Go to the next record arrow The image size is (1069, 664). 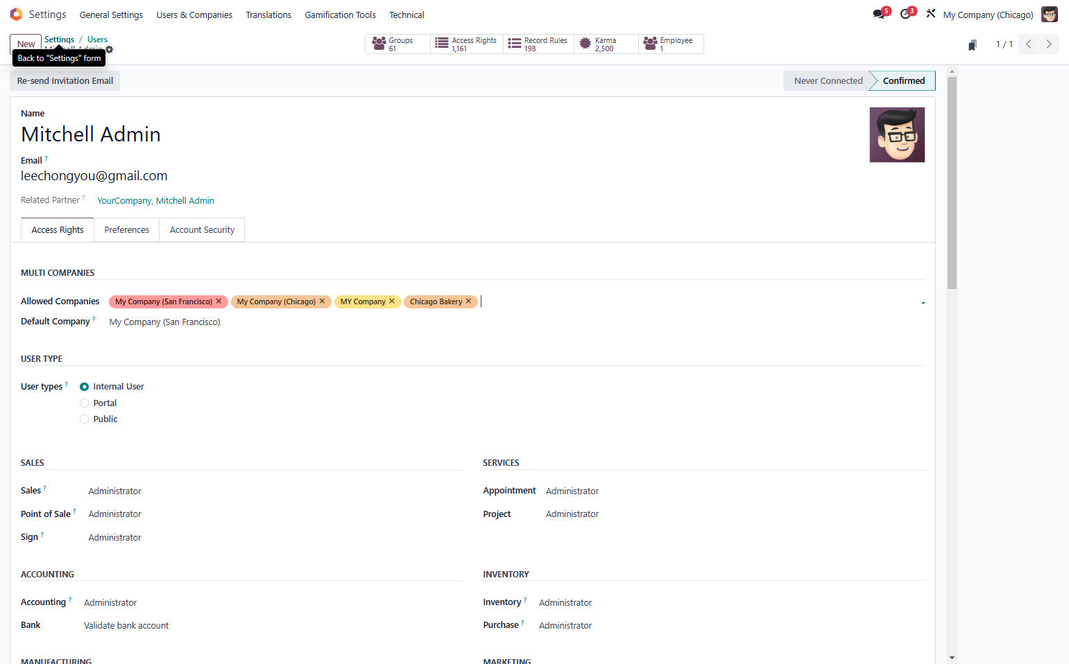tap(1049, 44)
